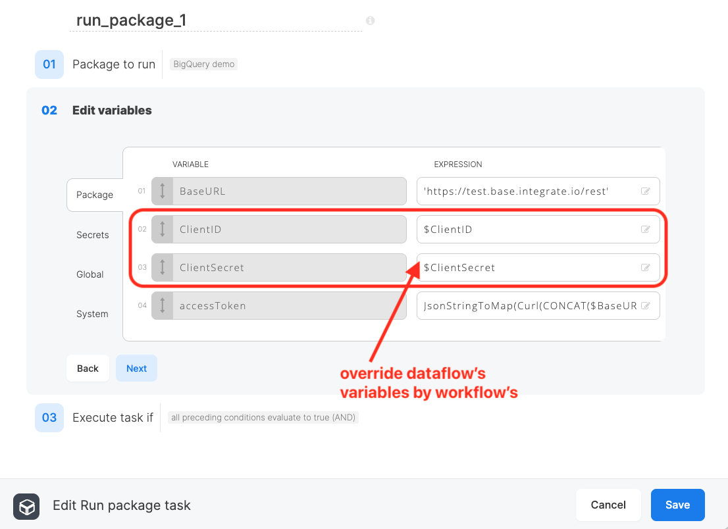Click the 03 step number badge
This screenshot has height=529, width=728.
tap(49, 418)
